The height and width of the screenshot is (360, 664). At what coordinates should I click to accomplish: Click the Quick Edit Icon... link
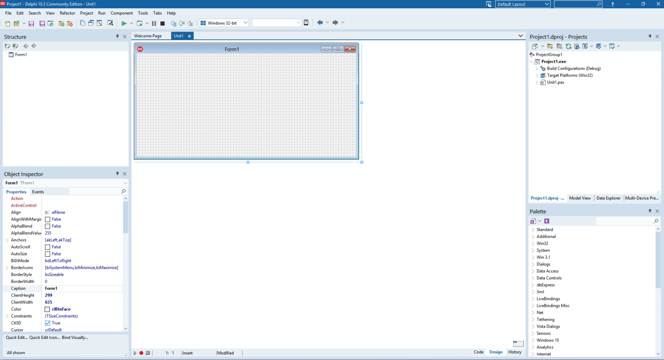(x=45, y=338)
